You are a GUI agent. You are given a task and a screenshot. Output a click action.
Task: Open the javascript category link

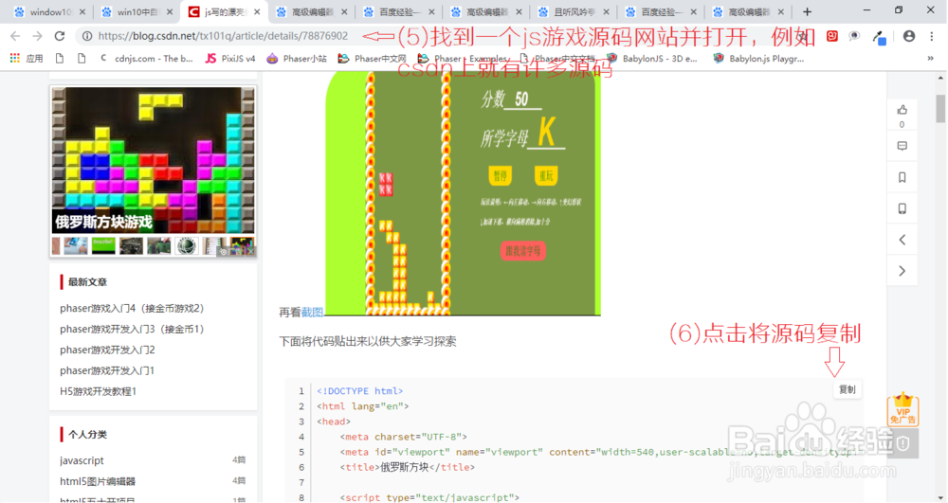pos(82,460)
